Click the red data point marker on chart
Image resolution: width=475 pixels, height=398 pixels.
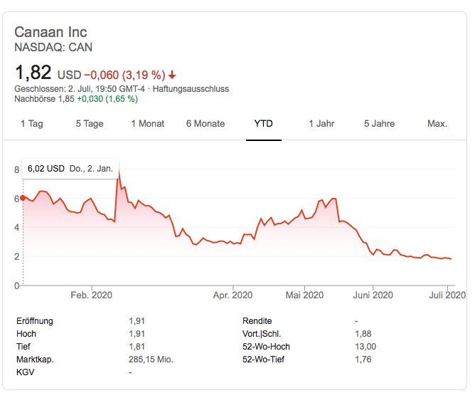23,198
